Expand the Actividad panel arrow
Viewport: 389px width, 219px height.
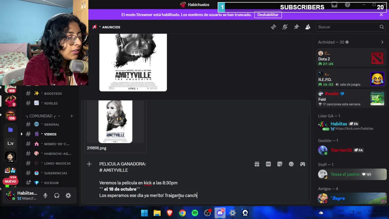point(382,42)
